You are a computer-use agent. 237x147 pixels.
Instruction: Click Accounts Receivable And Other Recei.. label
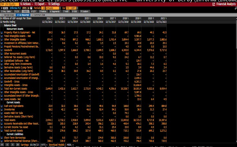click(22, 124)
